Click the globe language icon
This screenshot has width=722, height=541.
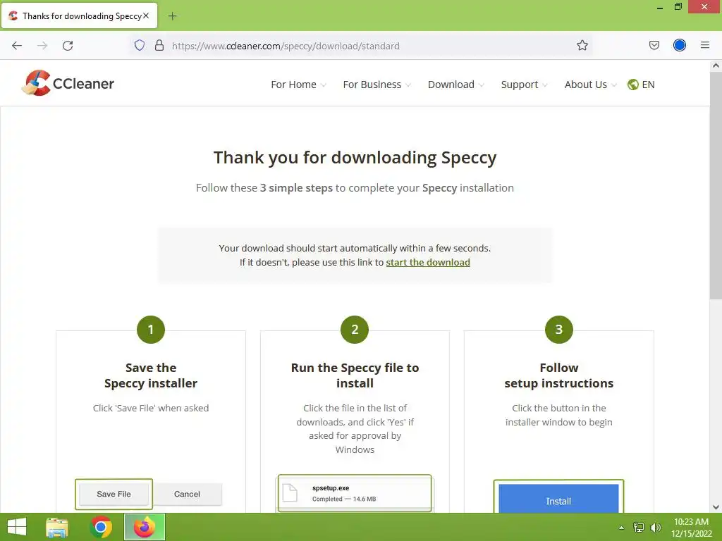[x=632, y=85]
